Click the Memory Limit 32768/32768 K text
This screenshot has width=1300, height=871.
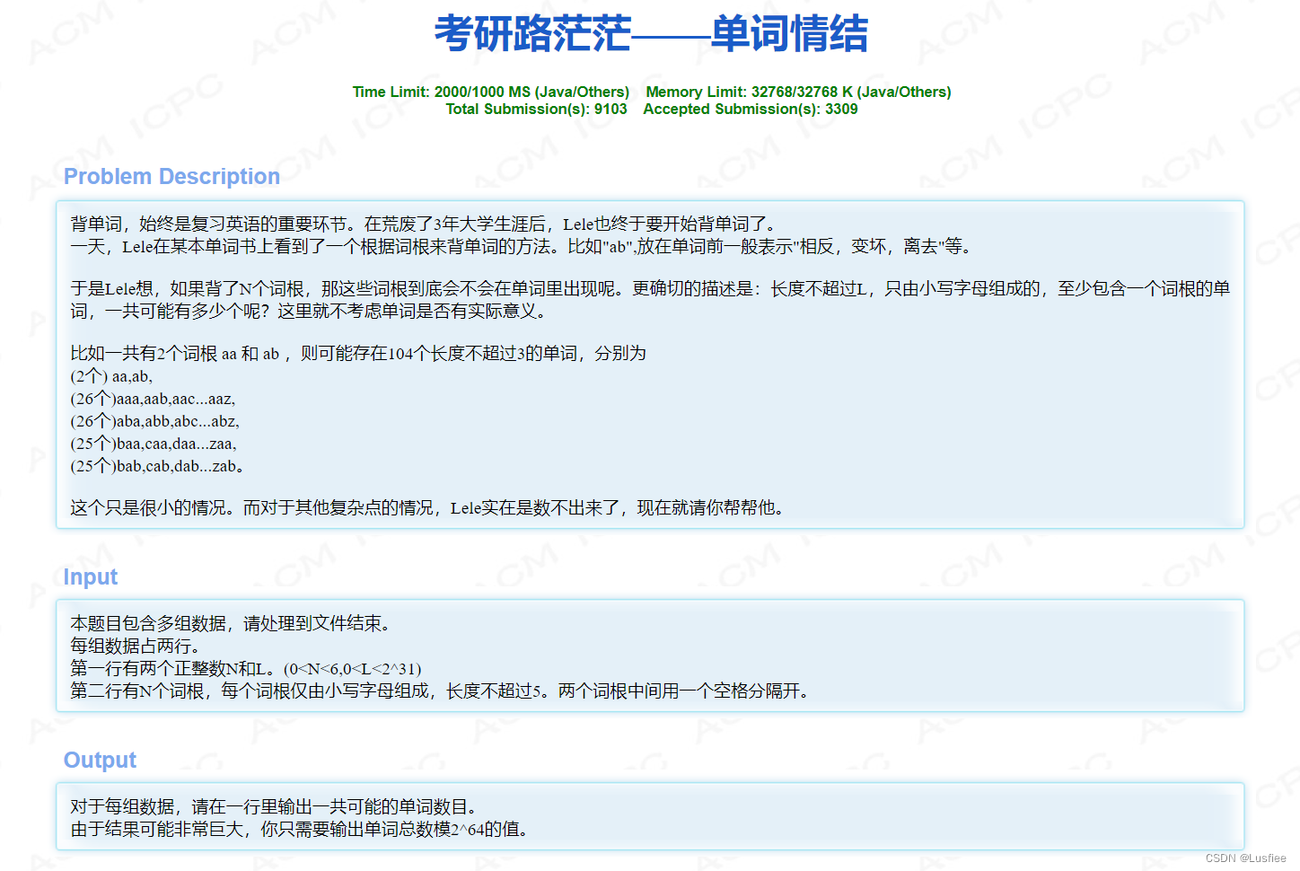(x=798, y=92)
